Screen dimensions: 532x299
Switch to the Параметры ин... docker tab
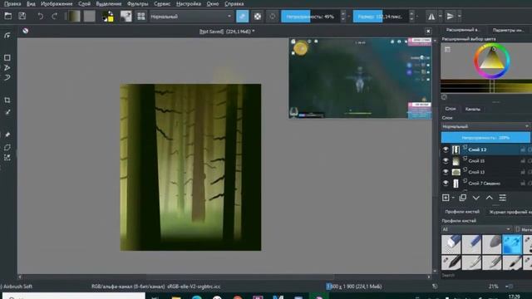(x=508, y=30)
